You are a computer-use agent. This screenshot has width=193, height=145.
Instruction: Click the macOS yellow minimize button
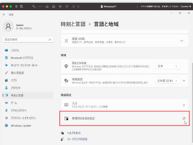[7, 6]
